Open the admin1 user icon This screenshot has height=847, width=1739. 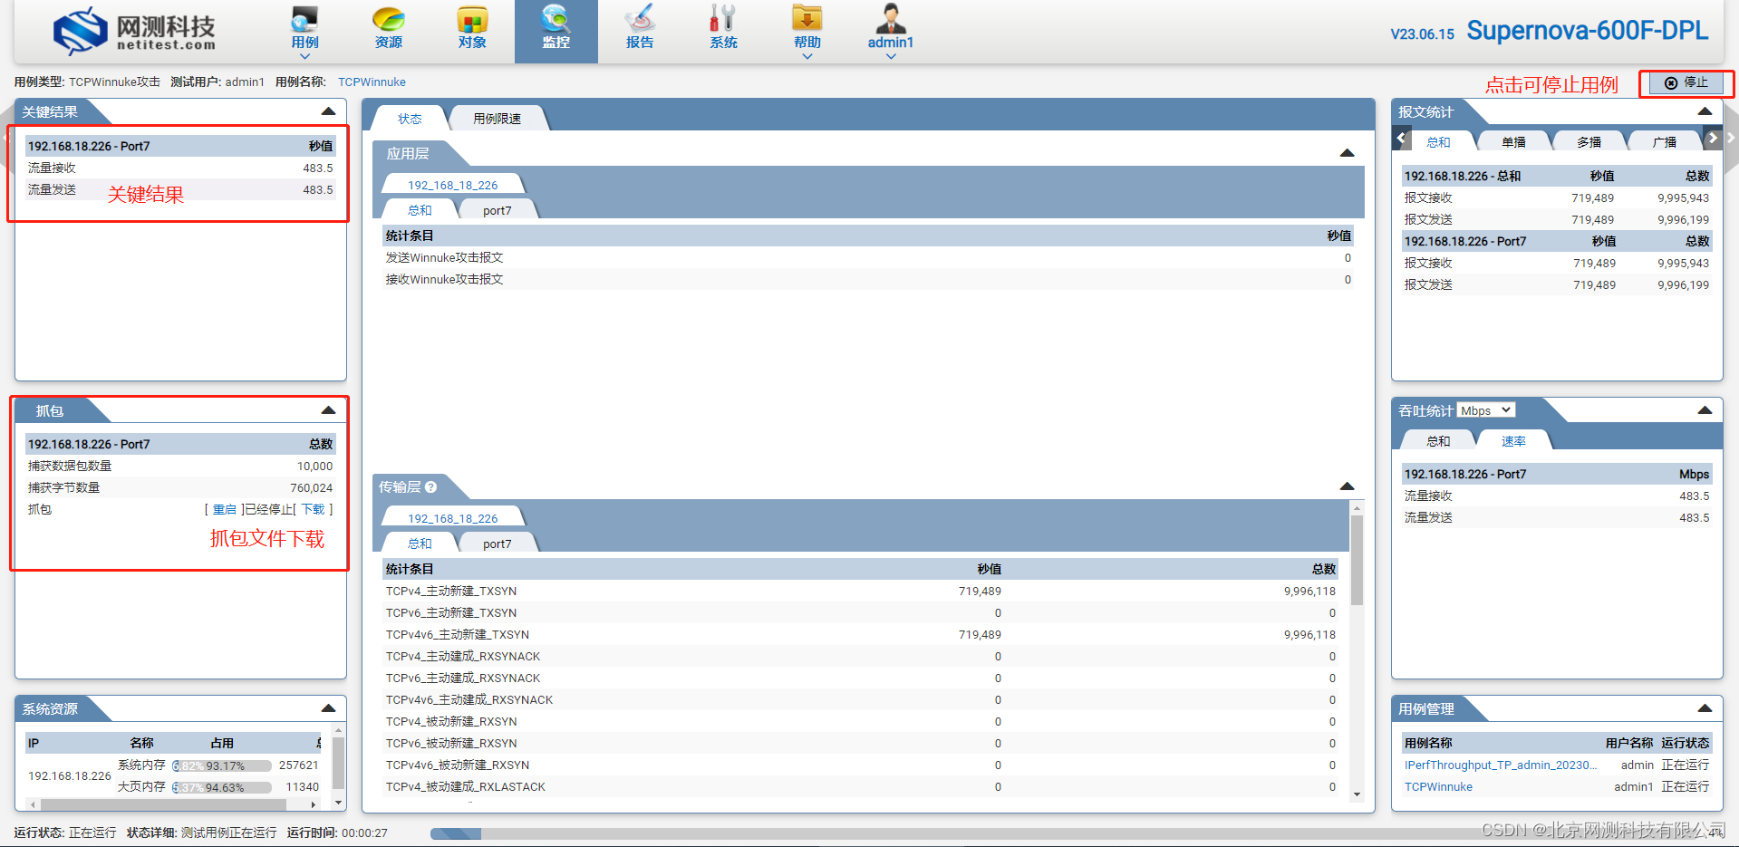(891, 20)
